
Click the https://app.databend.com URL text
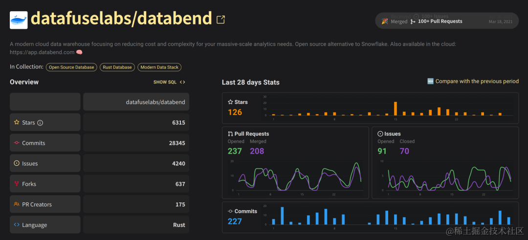pos(42,52)
